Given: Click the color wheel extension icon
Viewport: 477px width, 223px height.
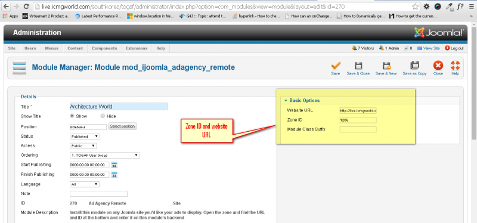Looking at the screenshot, I should pos(438,7).
